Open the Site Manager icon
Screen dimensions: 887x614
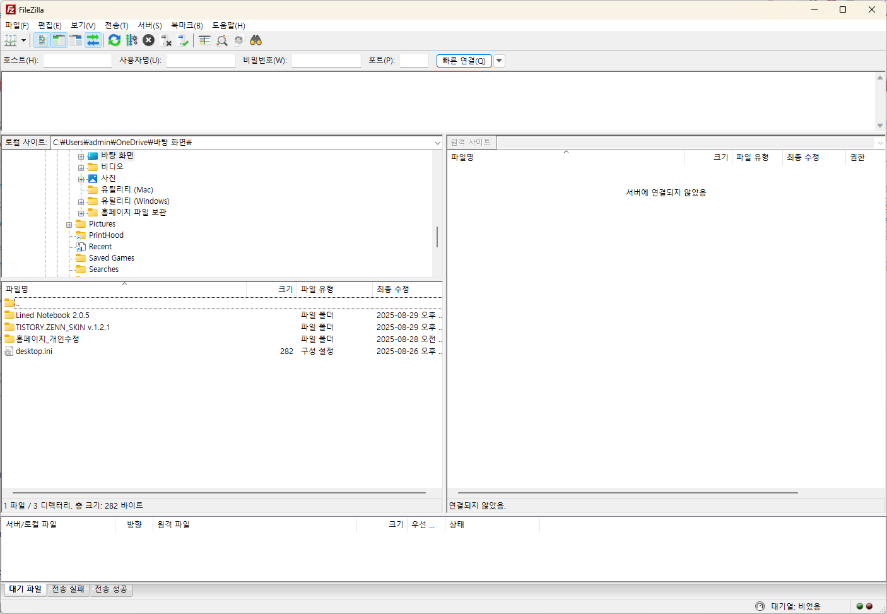tap(11, 40)
